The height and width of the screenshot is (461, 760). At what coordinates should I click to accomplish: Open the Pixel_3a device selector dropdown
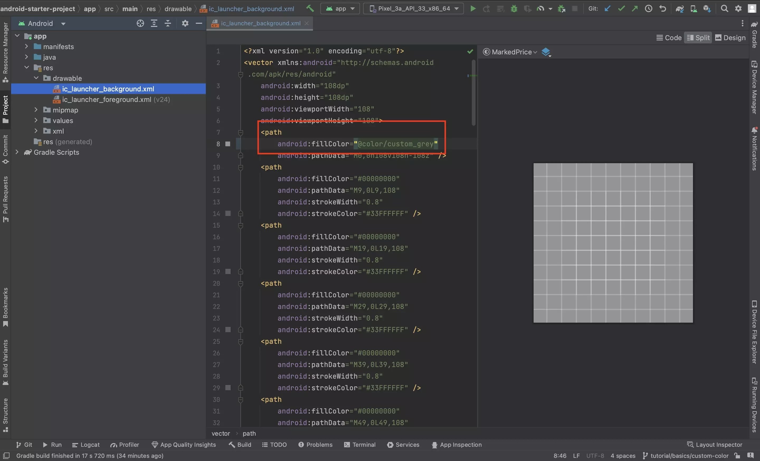[413, 8]
